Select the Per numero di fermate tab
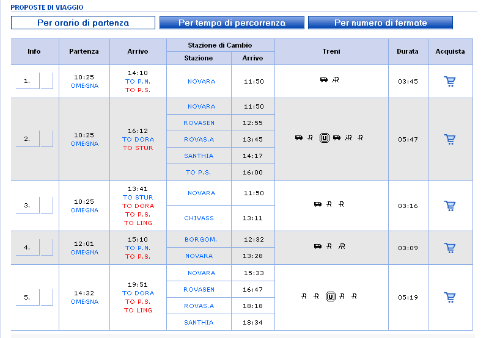This screenshot has height=338, width=489. point(380,23)
